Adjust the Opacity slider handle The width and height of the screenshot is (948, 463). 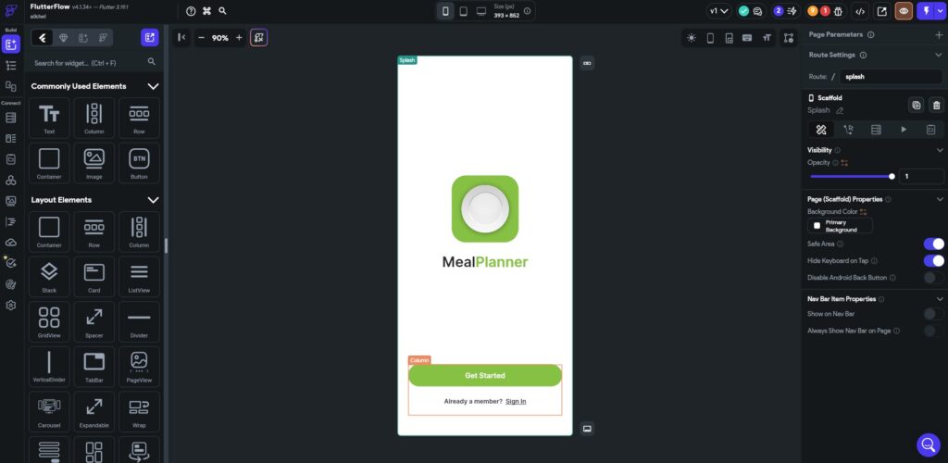(892, 177)
